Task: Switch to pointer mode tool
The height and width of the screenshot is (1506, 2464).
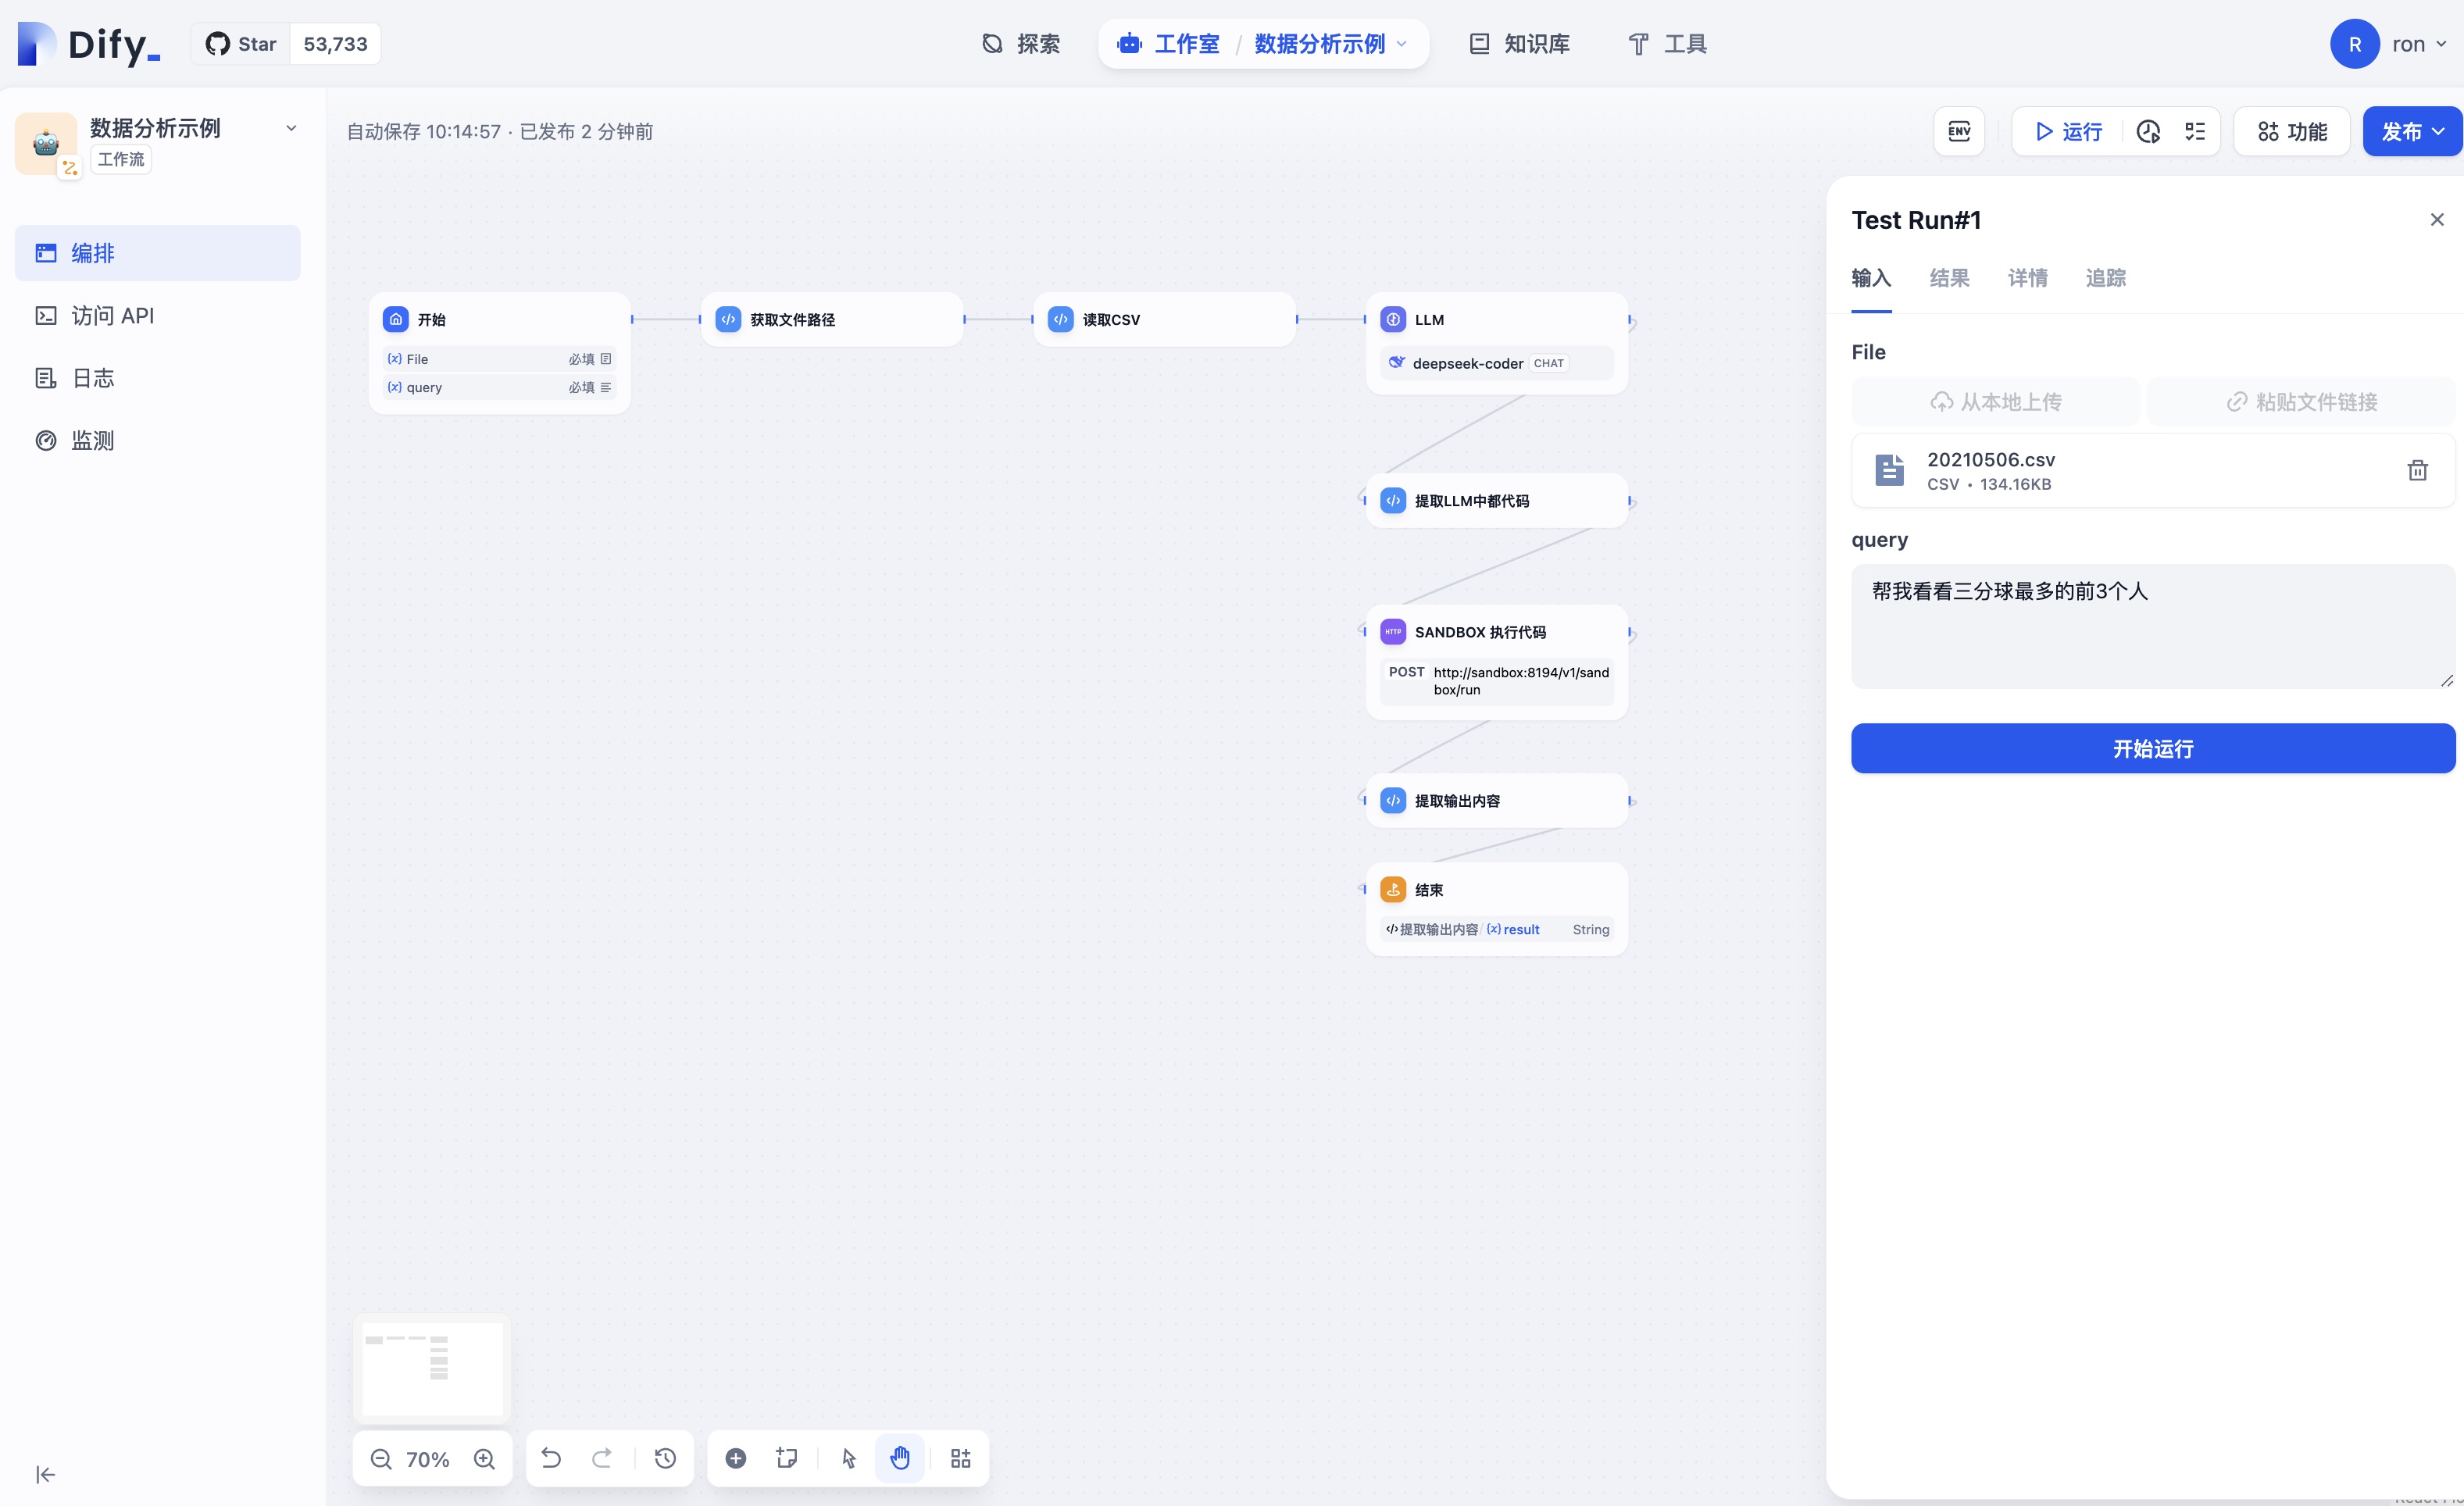Action: click(849, 1459)
